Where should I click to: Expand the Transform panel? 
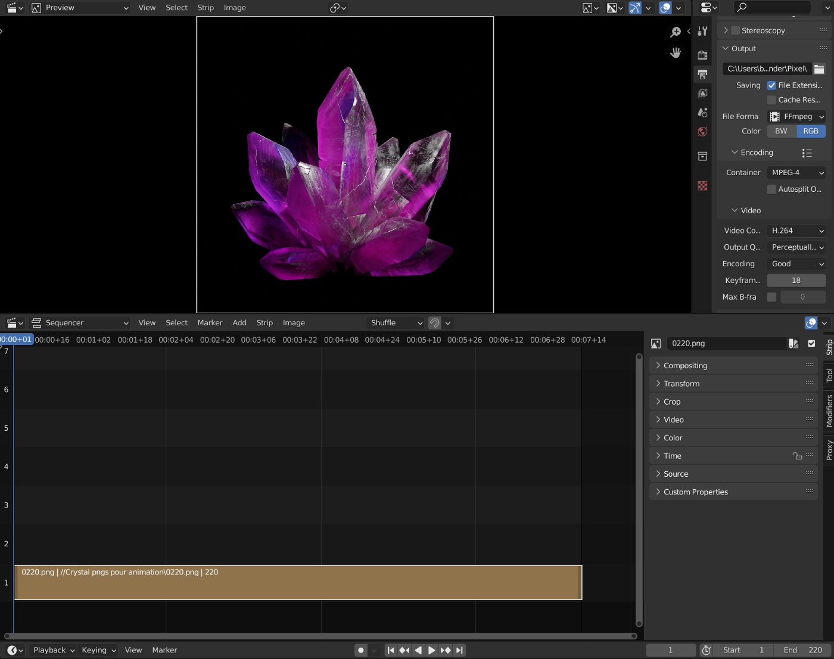tap(681, 384)
